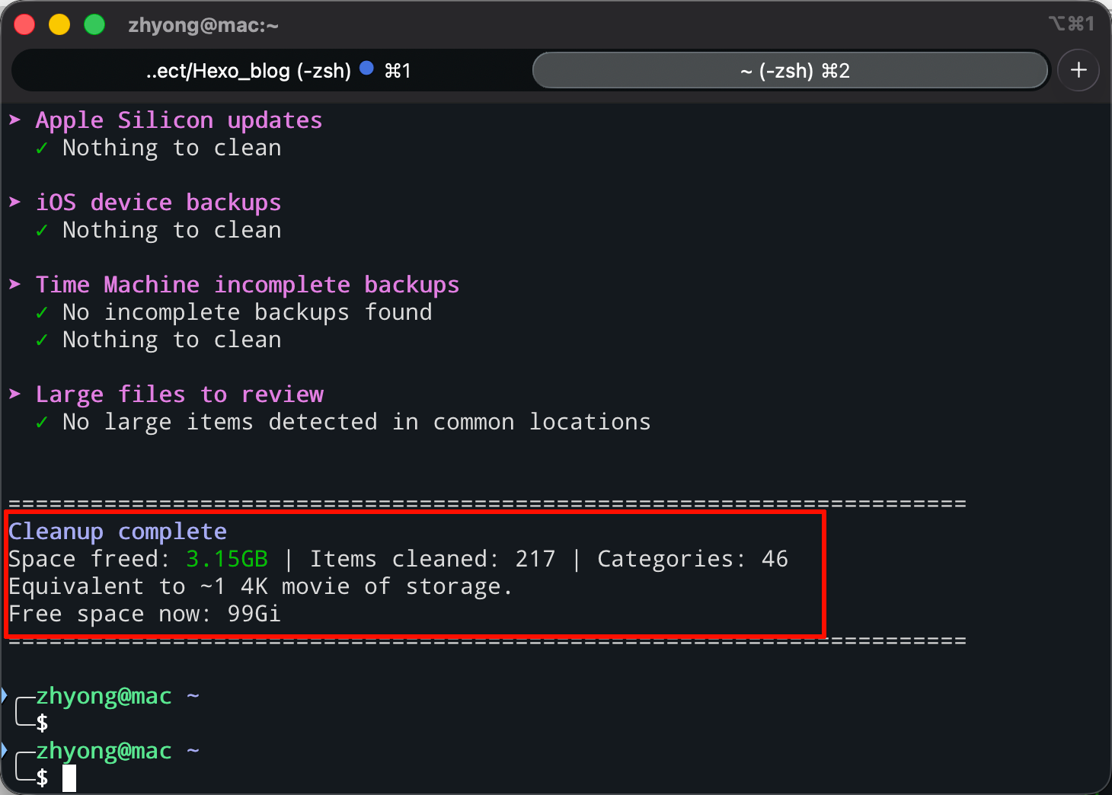Open a new tab with the plus button
Screen dimensions: 1112x795
[x=1078, y=71]
